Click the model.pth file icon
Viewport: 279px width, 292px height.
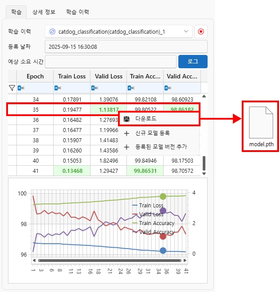260,123
